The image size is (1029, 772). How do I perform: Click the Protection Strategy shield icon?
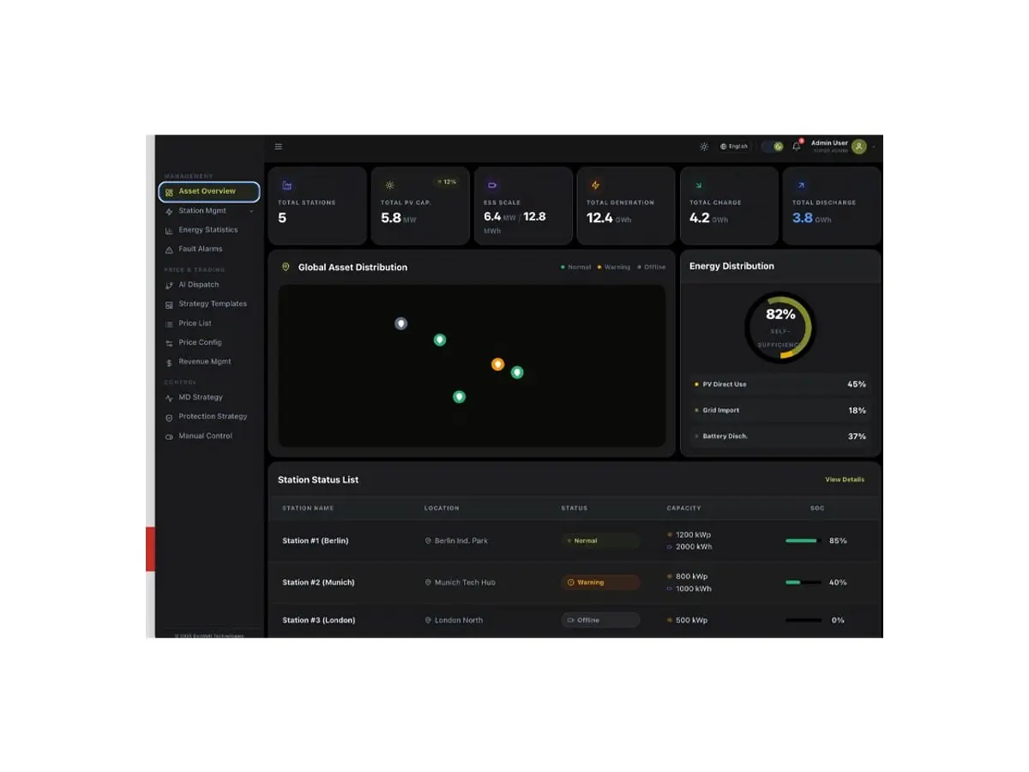coord(169,417)
